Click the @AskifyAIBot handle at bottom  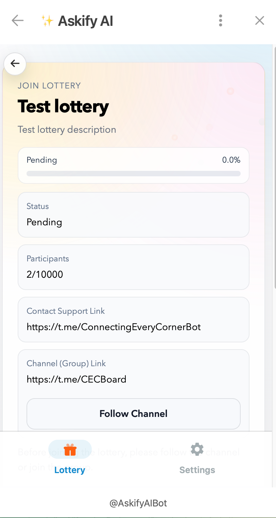138,503
